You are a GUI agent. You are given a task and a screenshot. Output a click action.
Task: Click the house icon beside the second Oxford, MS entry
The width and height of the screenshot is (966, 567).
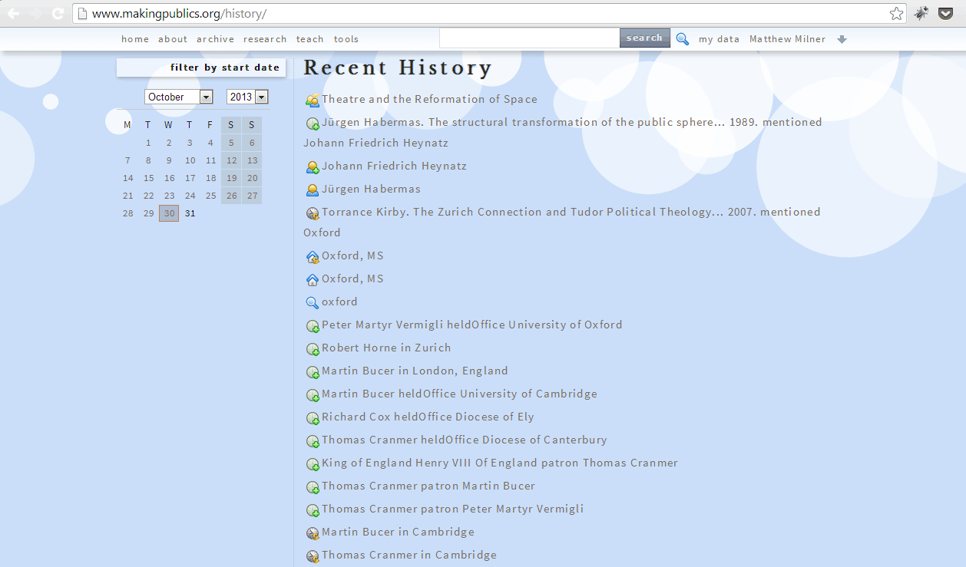pos(313,280)
